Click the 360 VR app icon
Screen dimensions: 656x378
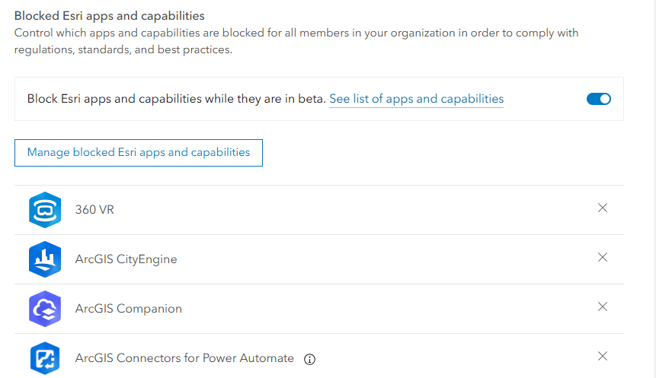(45, 210)
